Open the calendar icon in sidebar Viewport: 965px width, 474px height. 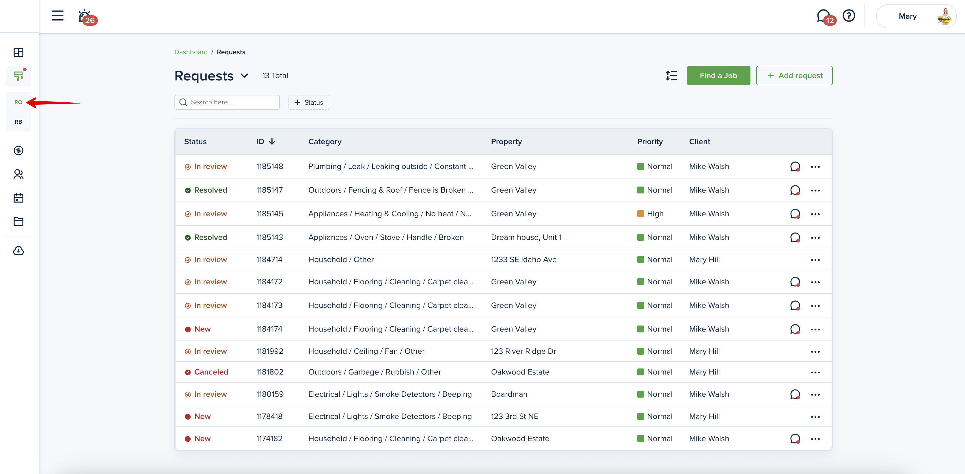pos(18,198)
